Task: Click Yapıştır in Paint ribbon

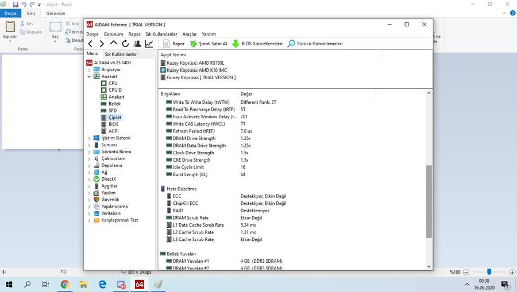Action: (10, 31)
